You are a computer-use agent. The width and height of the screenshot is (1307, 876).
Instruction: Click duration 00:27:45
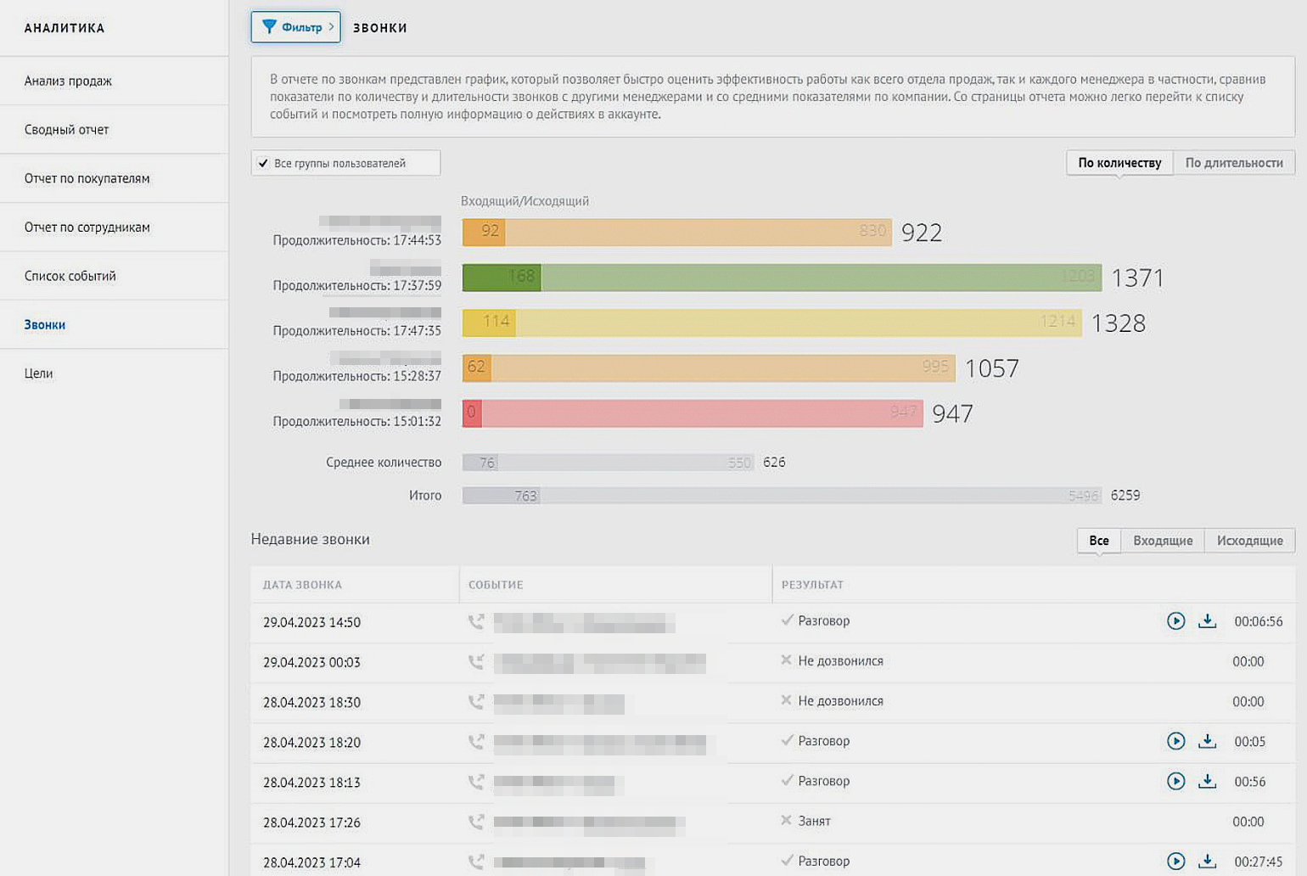[1258, 862]
